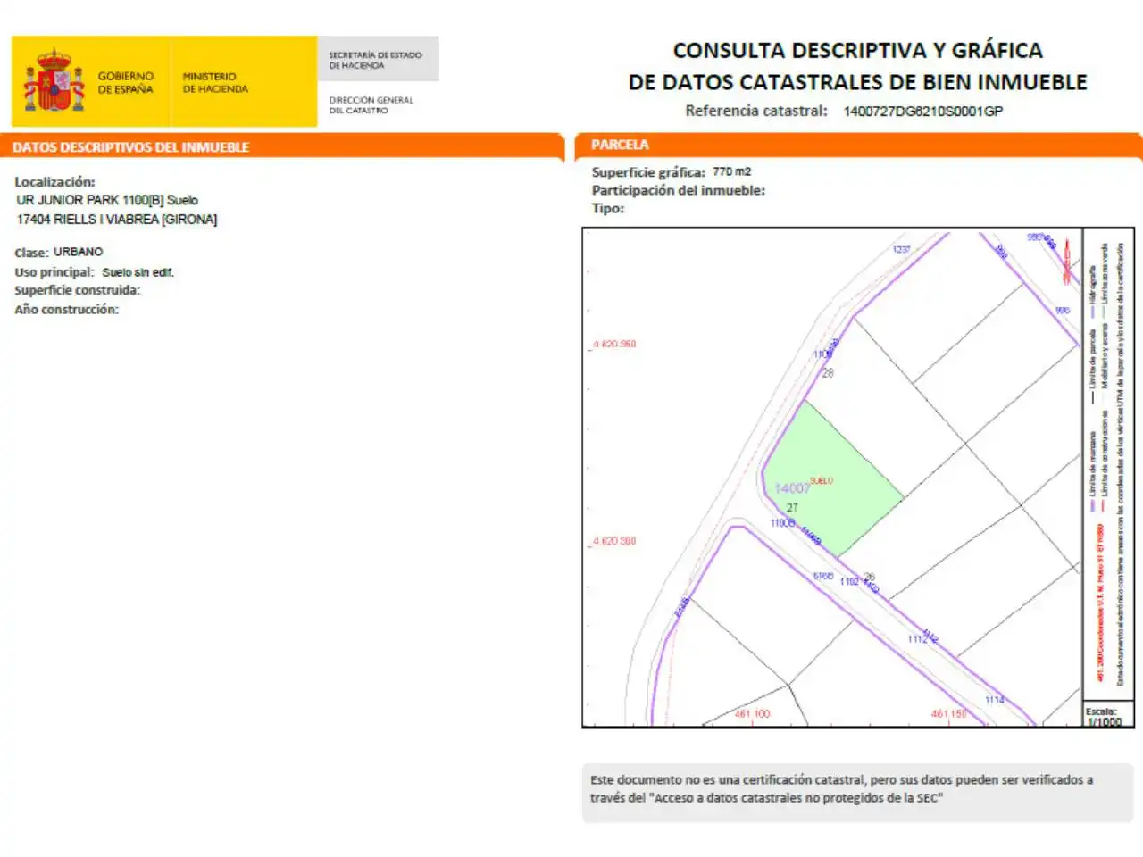This screenshot has width=1143, height=857.
Task: Click the "PARCELA" section header
Action: pyautogui.click(x=620, y=145)
